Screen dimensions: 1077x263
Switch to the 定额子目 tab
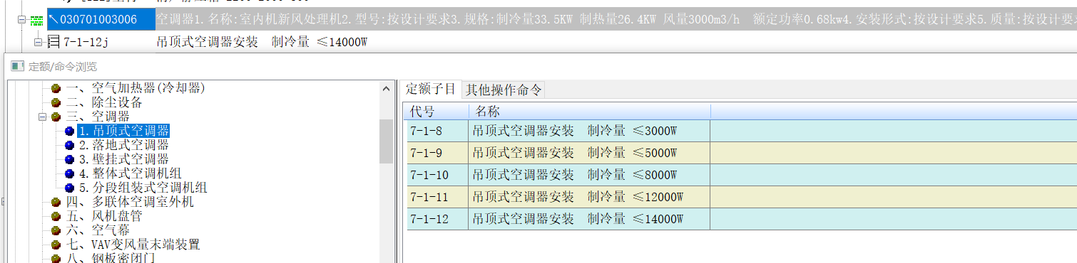click(431, 90)
